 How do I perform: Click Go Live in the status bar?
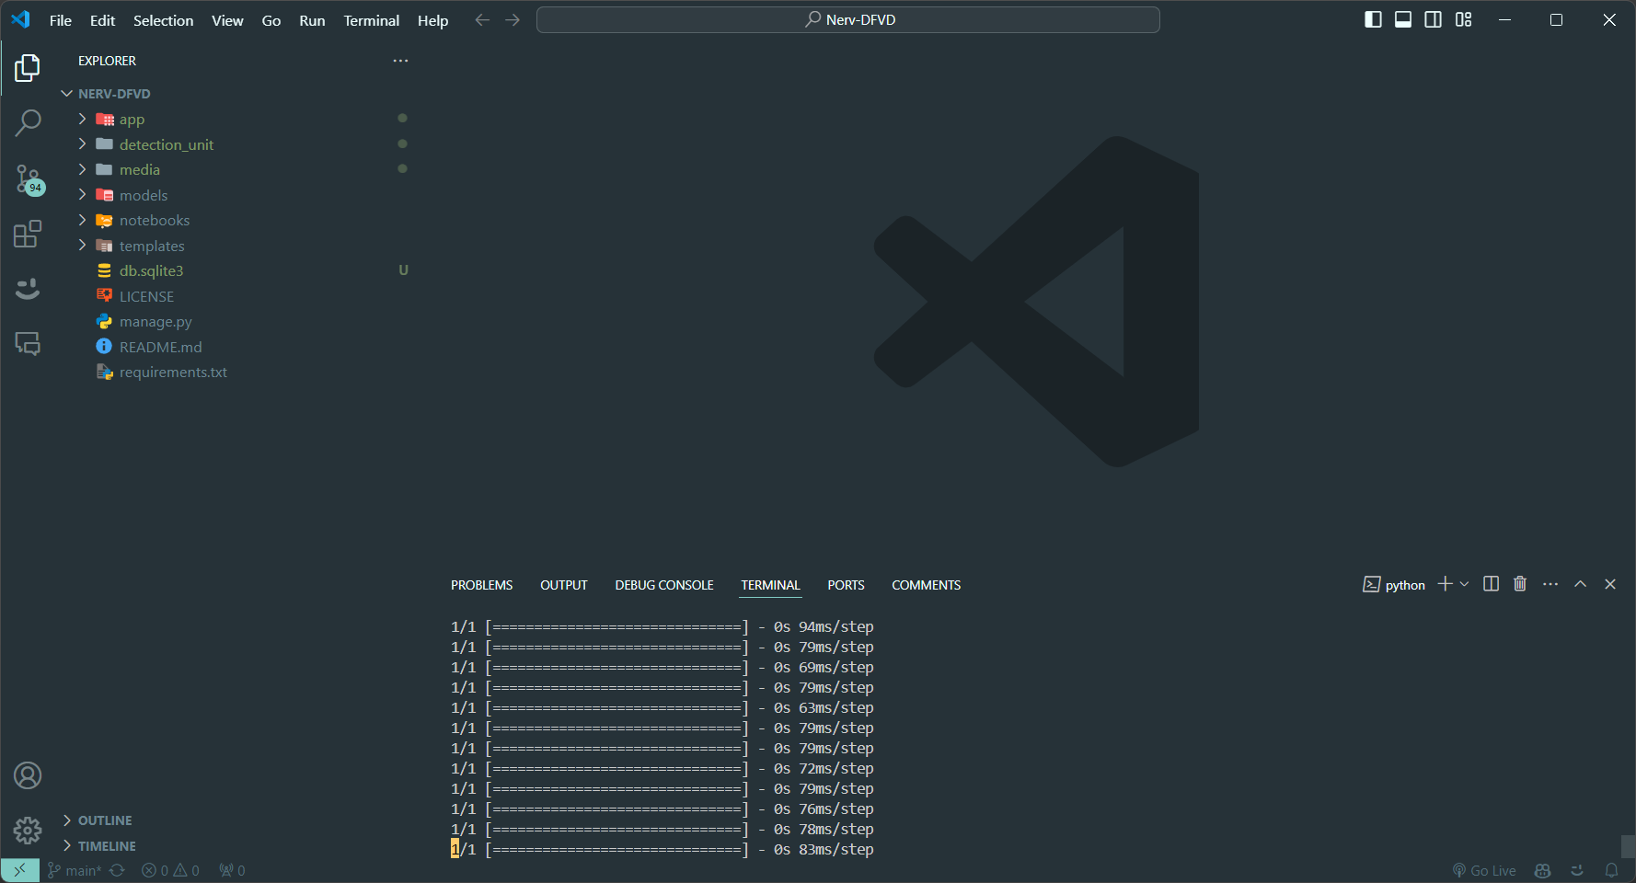tap(1484, 870)
